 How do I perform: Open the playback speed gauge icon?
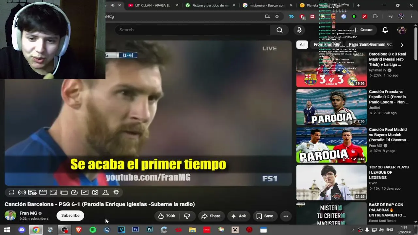click(x=74, y=193)
